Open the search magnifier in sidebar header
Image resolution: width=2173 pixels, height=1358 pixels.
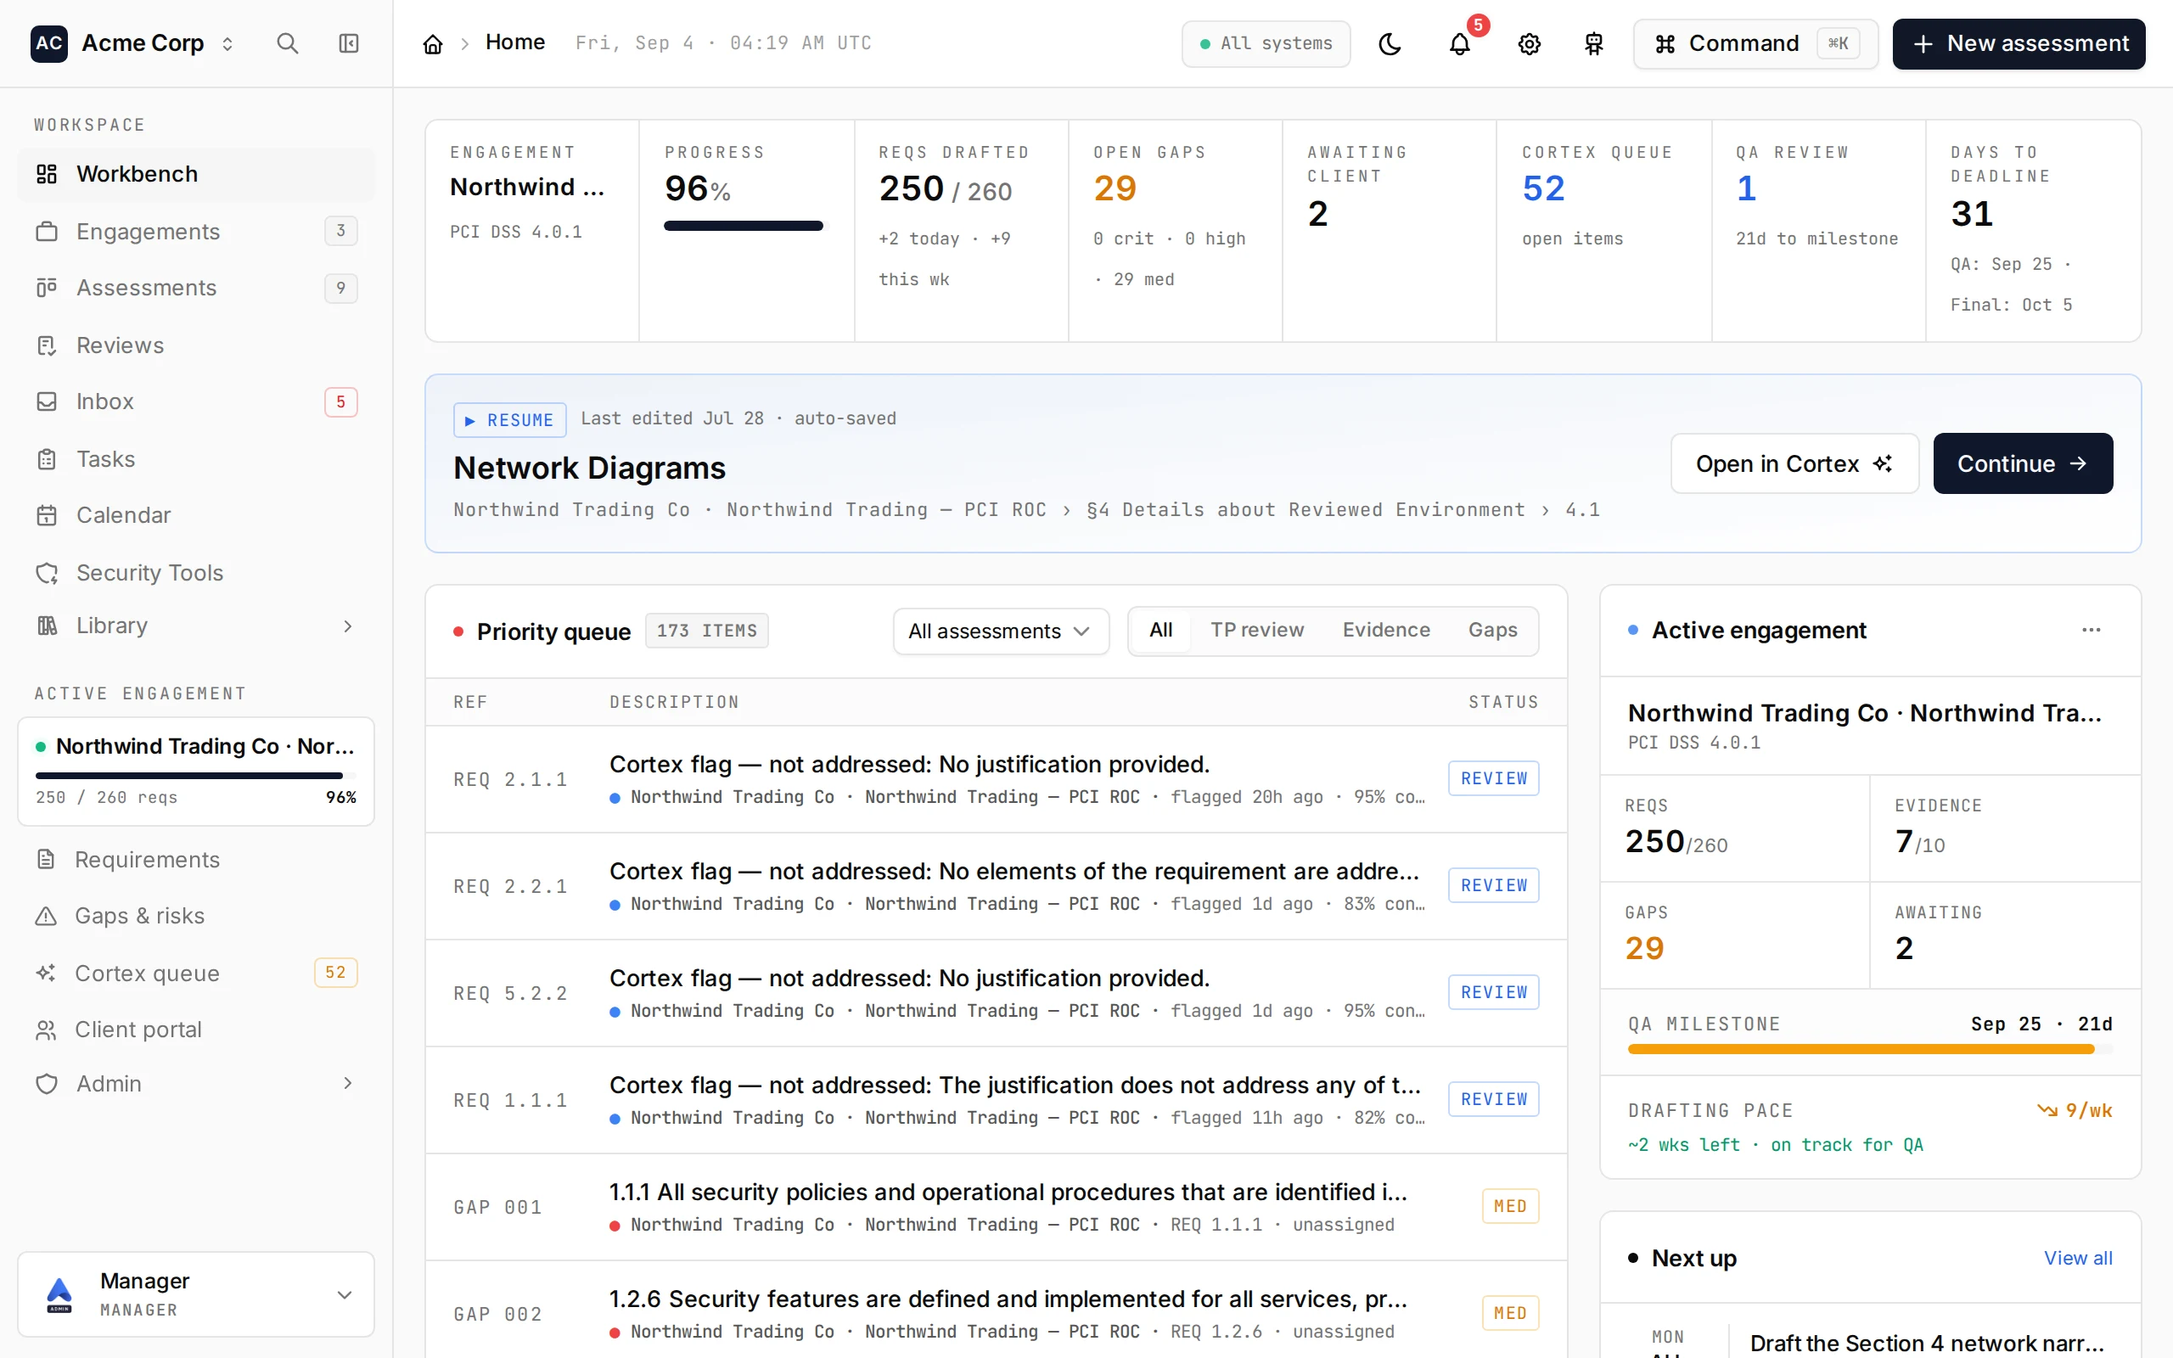tap(288, 43)
